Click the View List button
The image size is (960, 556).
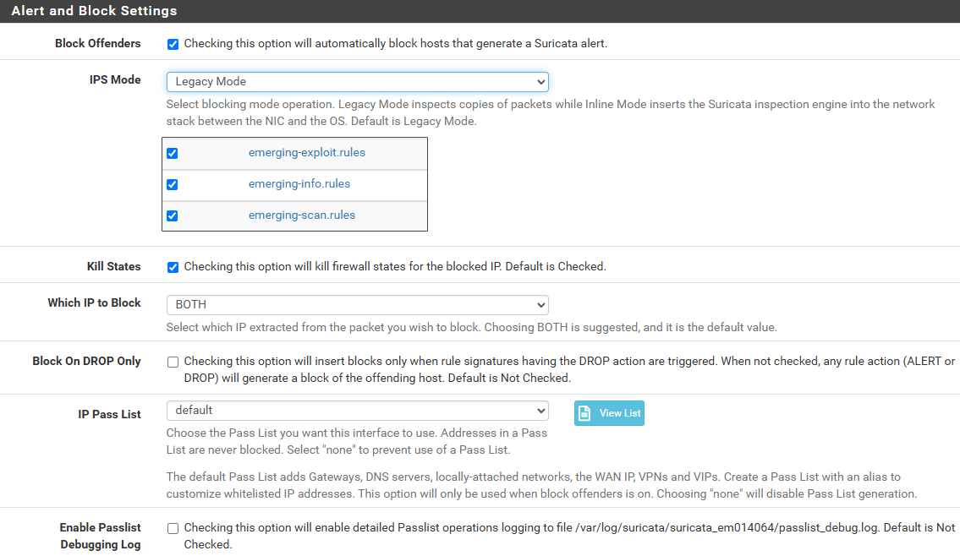[609, 413]
